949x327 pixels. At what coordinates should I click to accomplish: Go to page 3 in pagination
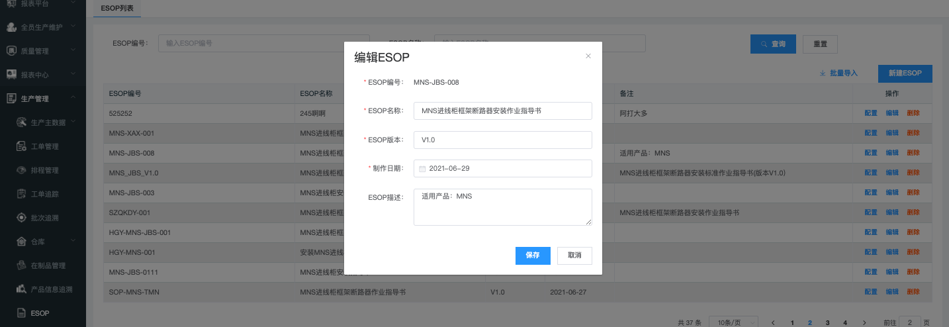click(827, 322)
